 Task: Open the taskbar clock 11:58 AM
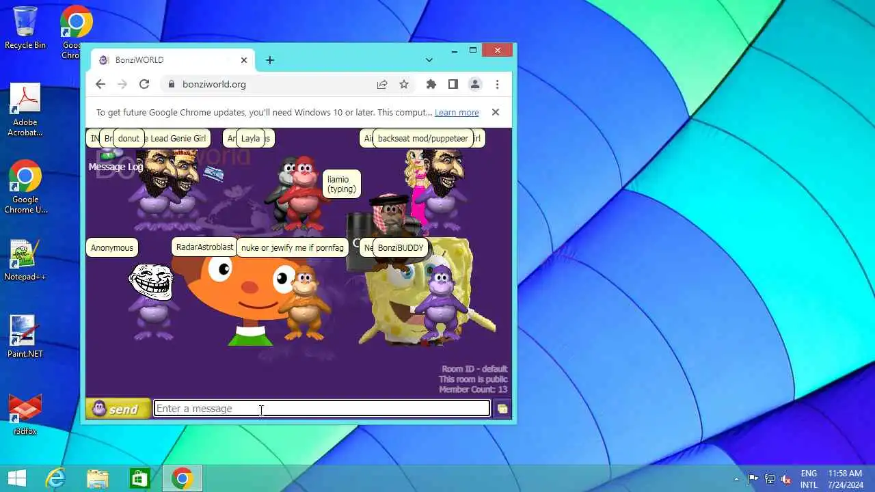point(845,479)
